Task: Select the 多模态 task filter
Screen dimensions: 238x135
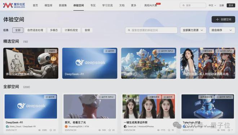Action: (54, 30)
